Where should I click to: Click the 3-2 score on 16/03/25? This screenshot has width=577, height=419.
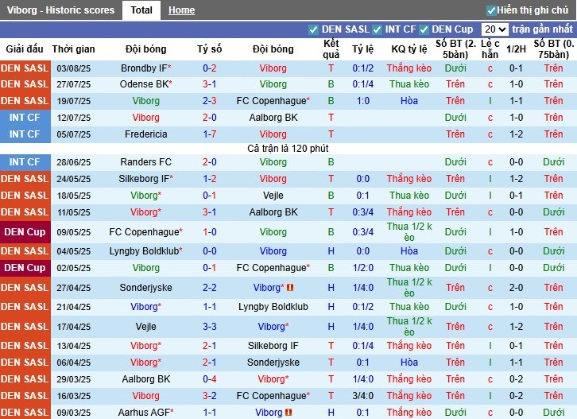pyautogui.click(x=209, y=396)
